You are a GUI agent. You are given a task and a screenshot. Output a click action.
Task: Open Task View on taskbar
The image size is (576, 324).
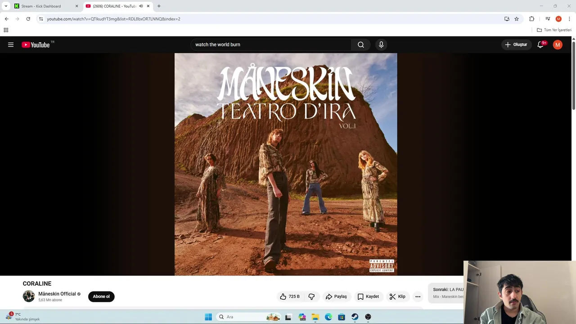tap(288, 317)
